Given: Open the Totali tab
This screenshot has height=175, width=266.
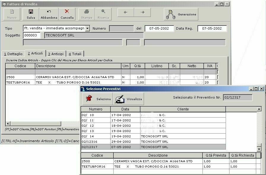Looking at the screenshot, I should point(75,54).
